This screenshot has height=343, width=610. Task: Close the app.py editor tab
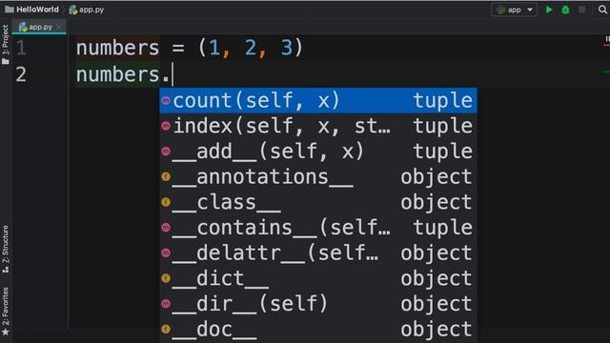[x=59, y=27]
